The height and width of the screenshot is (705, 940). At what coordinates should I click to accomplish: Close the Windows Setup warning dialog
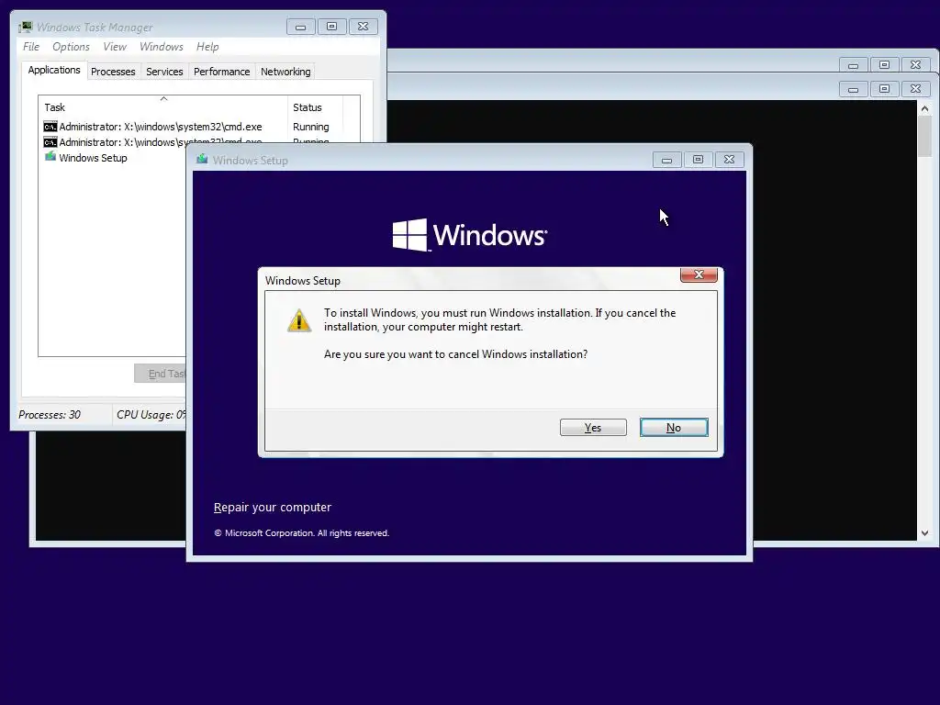[x=699, y=274]
